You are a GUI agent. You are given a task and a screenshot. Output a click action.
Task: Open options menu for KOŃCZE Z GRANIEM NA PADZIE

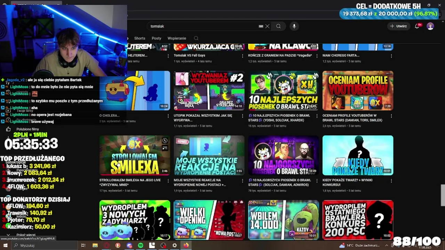(x=317, y=56)
